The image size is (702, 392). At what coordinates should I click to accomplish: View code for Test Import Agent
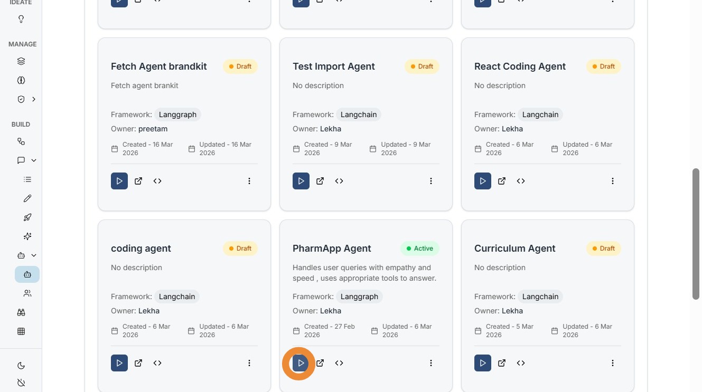(339, 181)
